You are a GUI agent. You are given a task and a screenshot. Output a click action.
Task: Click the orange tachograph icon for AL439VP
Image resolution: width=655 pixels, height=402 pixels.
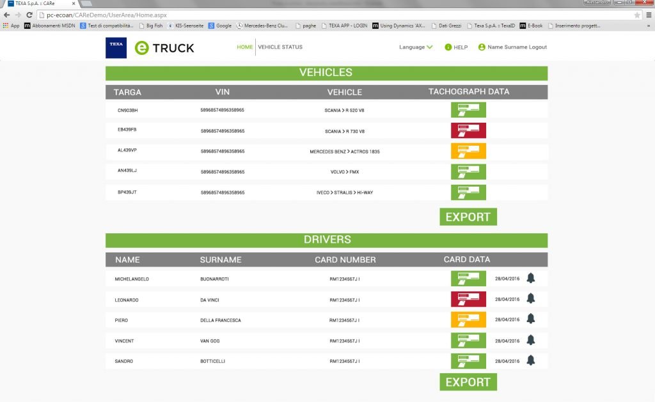click(x=468, y=151)
